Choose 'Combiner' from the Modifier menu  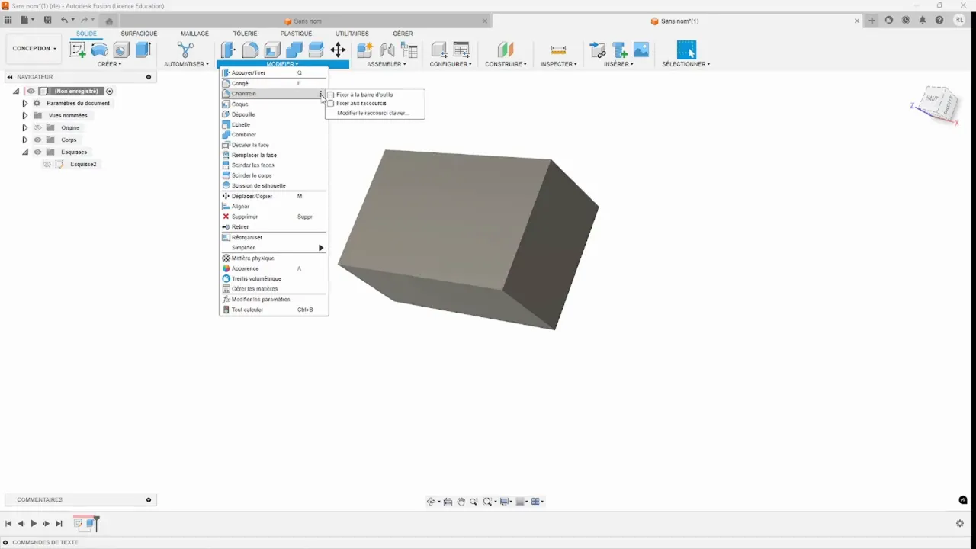click(x=274, y=134)
